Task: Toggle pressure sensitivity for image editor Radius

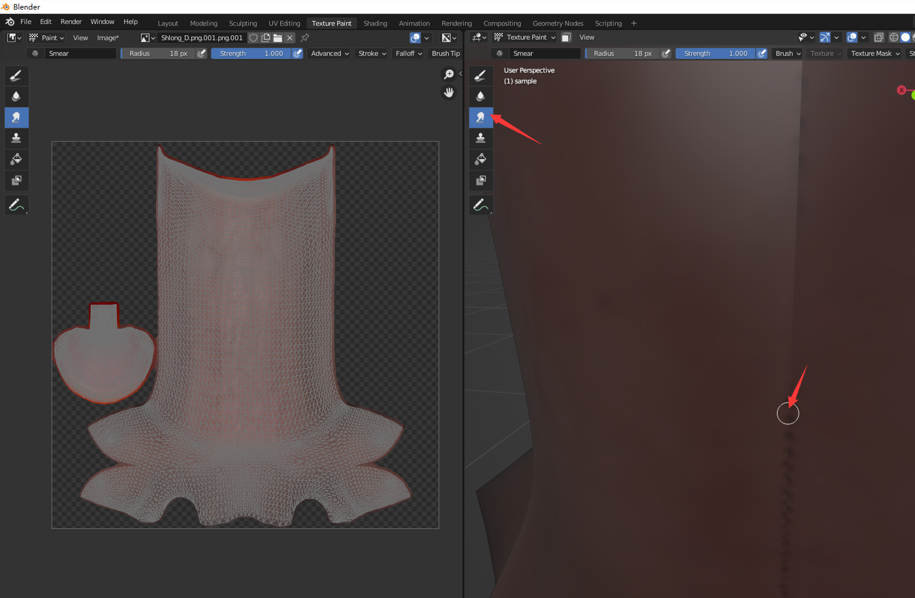Action: point(202,54)
